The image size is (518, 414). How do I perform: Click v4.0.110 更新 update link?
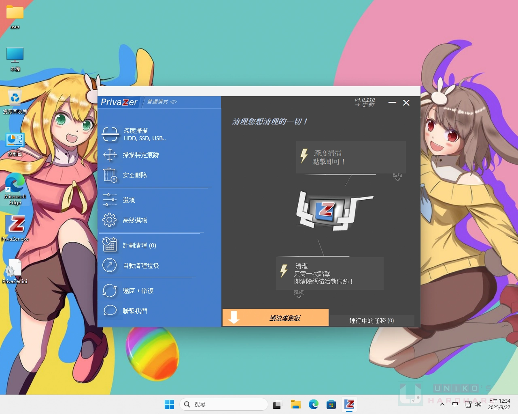pyautogui.click(x=365, y=102)
